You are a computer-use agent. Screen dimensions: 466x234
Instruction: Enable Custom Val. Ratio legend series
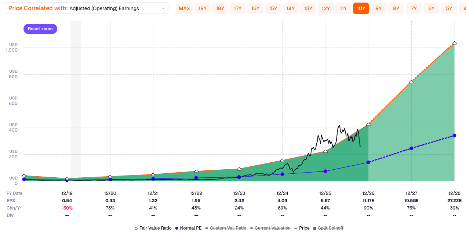[226, 228]
